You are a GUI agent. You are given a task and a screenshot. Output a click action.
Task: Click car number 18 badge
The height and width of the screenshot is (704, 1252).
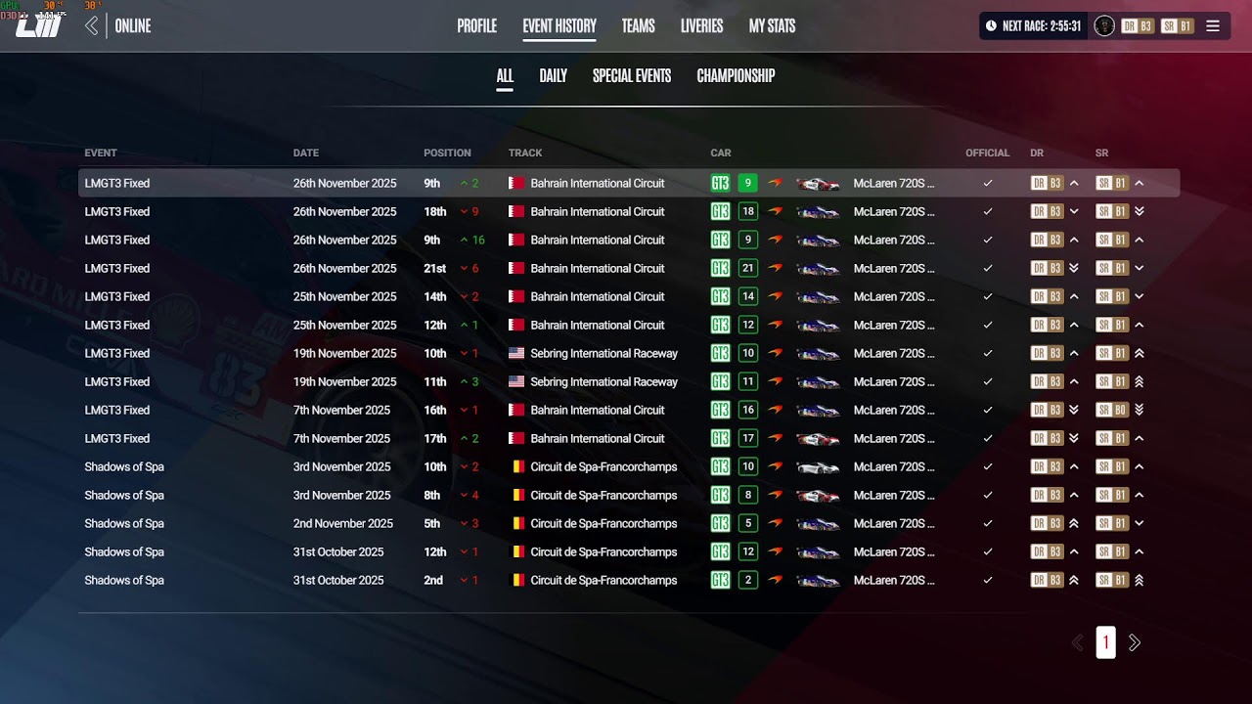(748, 211)
